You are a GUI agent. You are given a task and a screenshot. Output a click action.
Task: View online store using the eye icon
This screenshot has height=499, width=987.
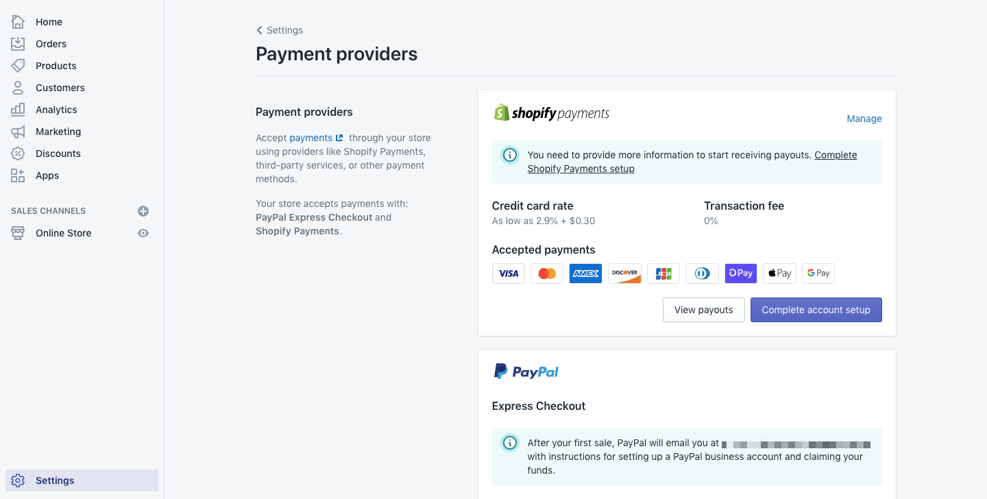pyautogui.click(x=143, y=233)
